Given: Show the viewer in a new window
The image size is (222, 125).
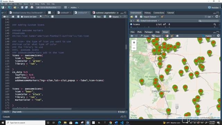Looking at the screenshot, I should (x=177, y=36).
